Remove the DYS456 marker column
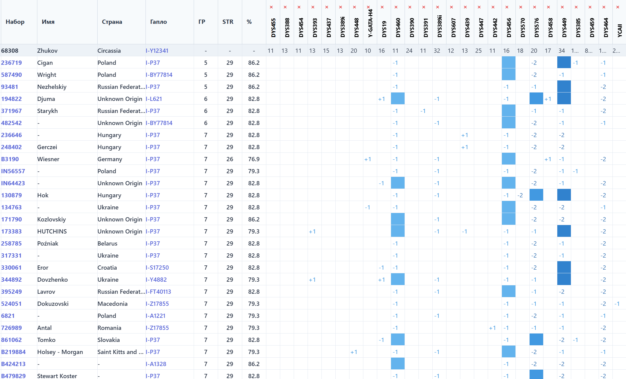Screen dimensions: 626x379 [x=507, y=7]
